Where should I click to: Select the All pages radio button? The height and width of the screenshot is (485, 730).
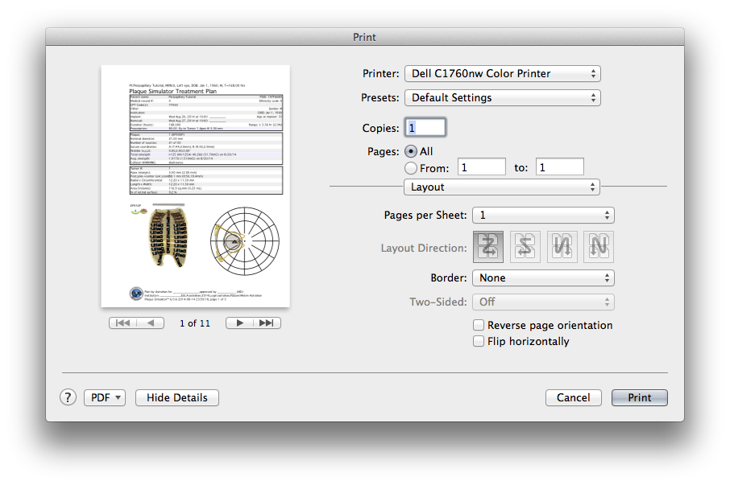[410, 151]
